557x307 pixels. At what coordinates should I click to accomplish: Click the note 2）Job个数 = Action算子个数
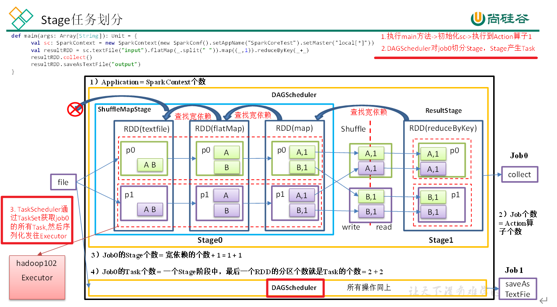click(518, 223)
